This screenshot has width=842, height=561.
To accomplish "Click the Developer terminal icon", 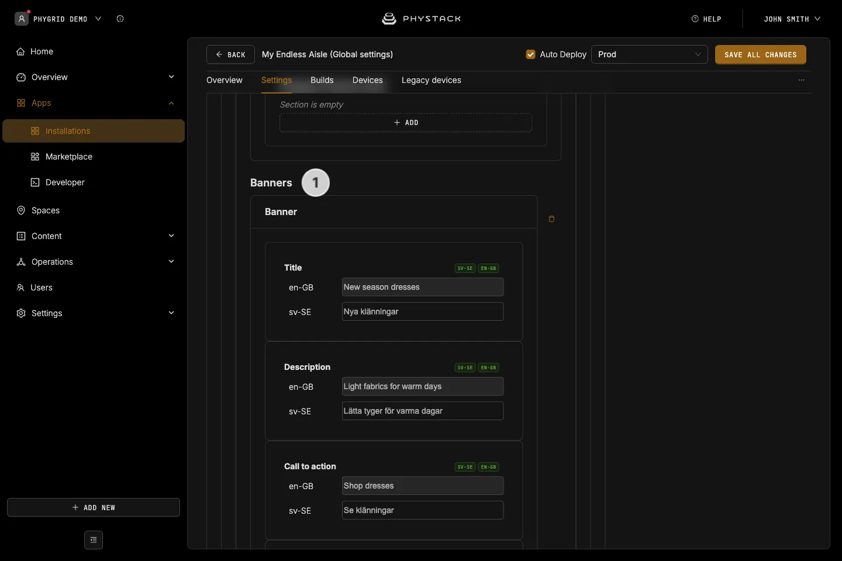I will [35, 182].
